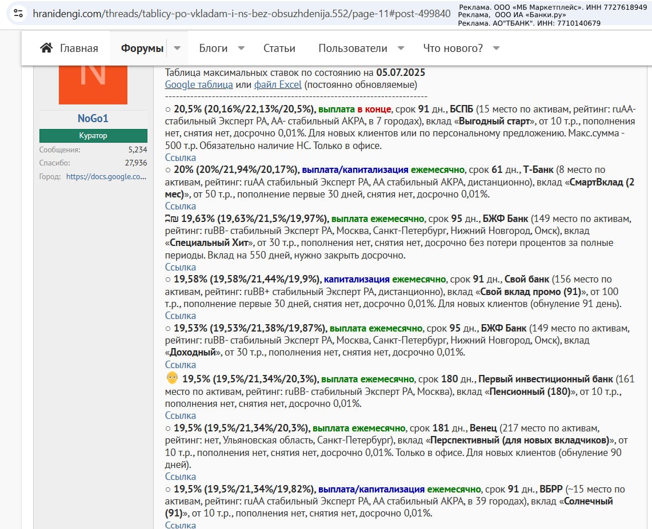Open the файл Excel link
This screenshot has height=529, width=652.
click(x=278, y=84)
